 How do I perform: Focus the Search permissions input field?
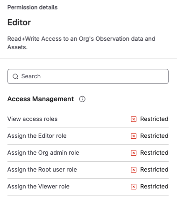pyautogui.click(x=88, y=76)
